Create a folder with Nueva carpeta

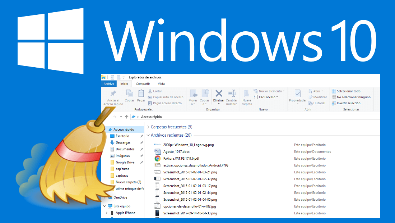click(247, 97)
